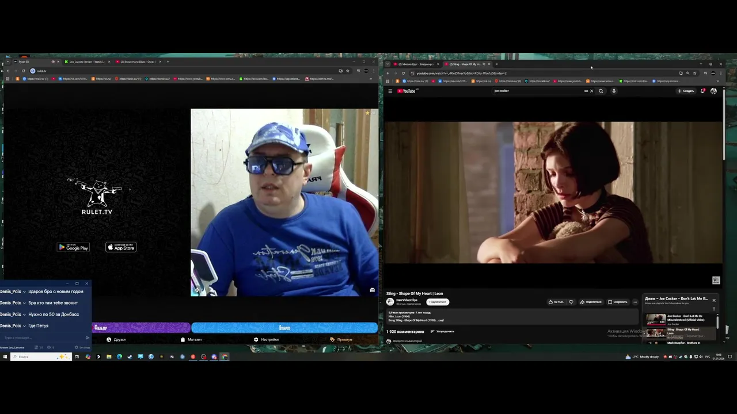Switch to Рулет ЕВ tab in left browser

(x=36, y=62)
